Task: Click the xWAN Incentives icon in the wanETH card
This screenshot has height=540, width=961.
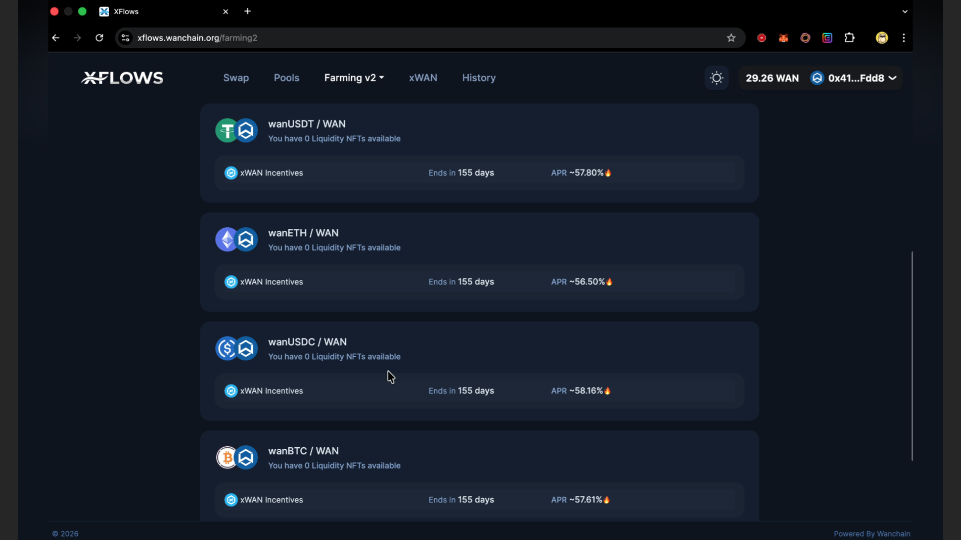Action: pyautogui.click(x=231, y=282)
